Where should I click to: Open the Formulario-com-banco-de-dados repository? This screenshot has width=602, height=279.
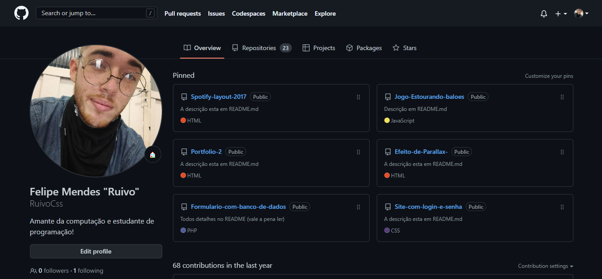tap(238, 207)
